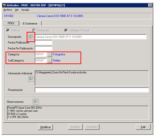Click the speech bubble icon beside Descripción

[x=31, y=37]
